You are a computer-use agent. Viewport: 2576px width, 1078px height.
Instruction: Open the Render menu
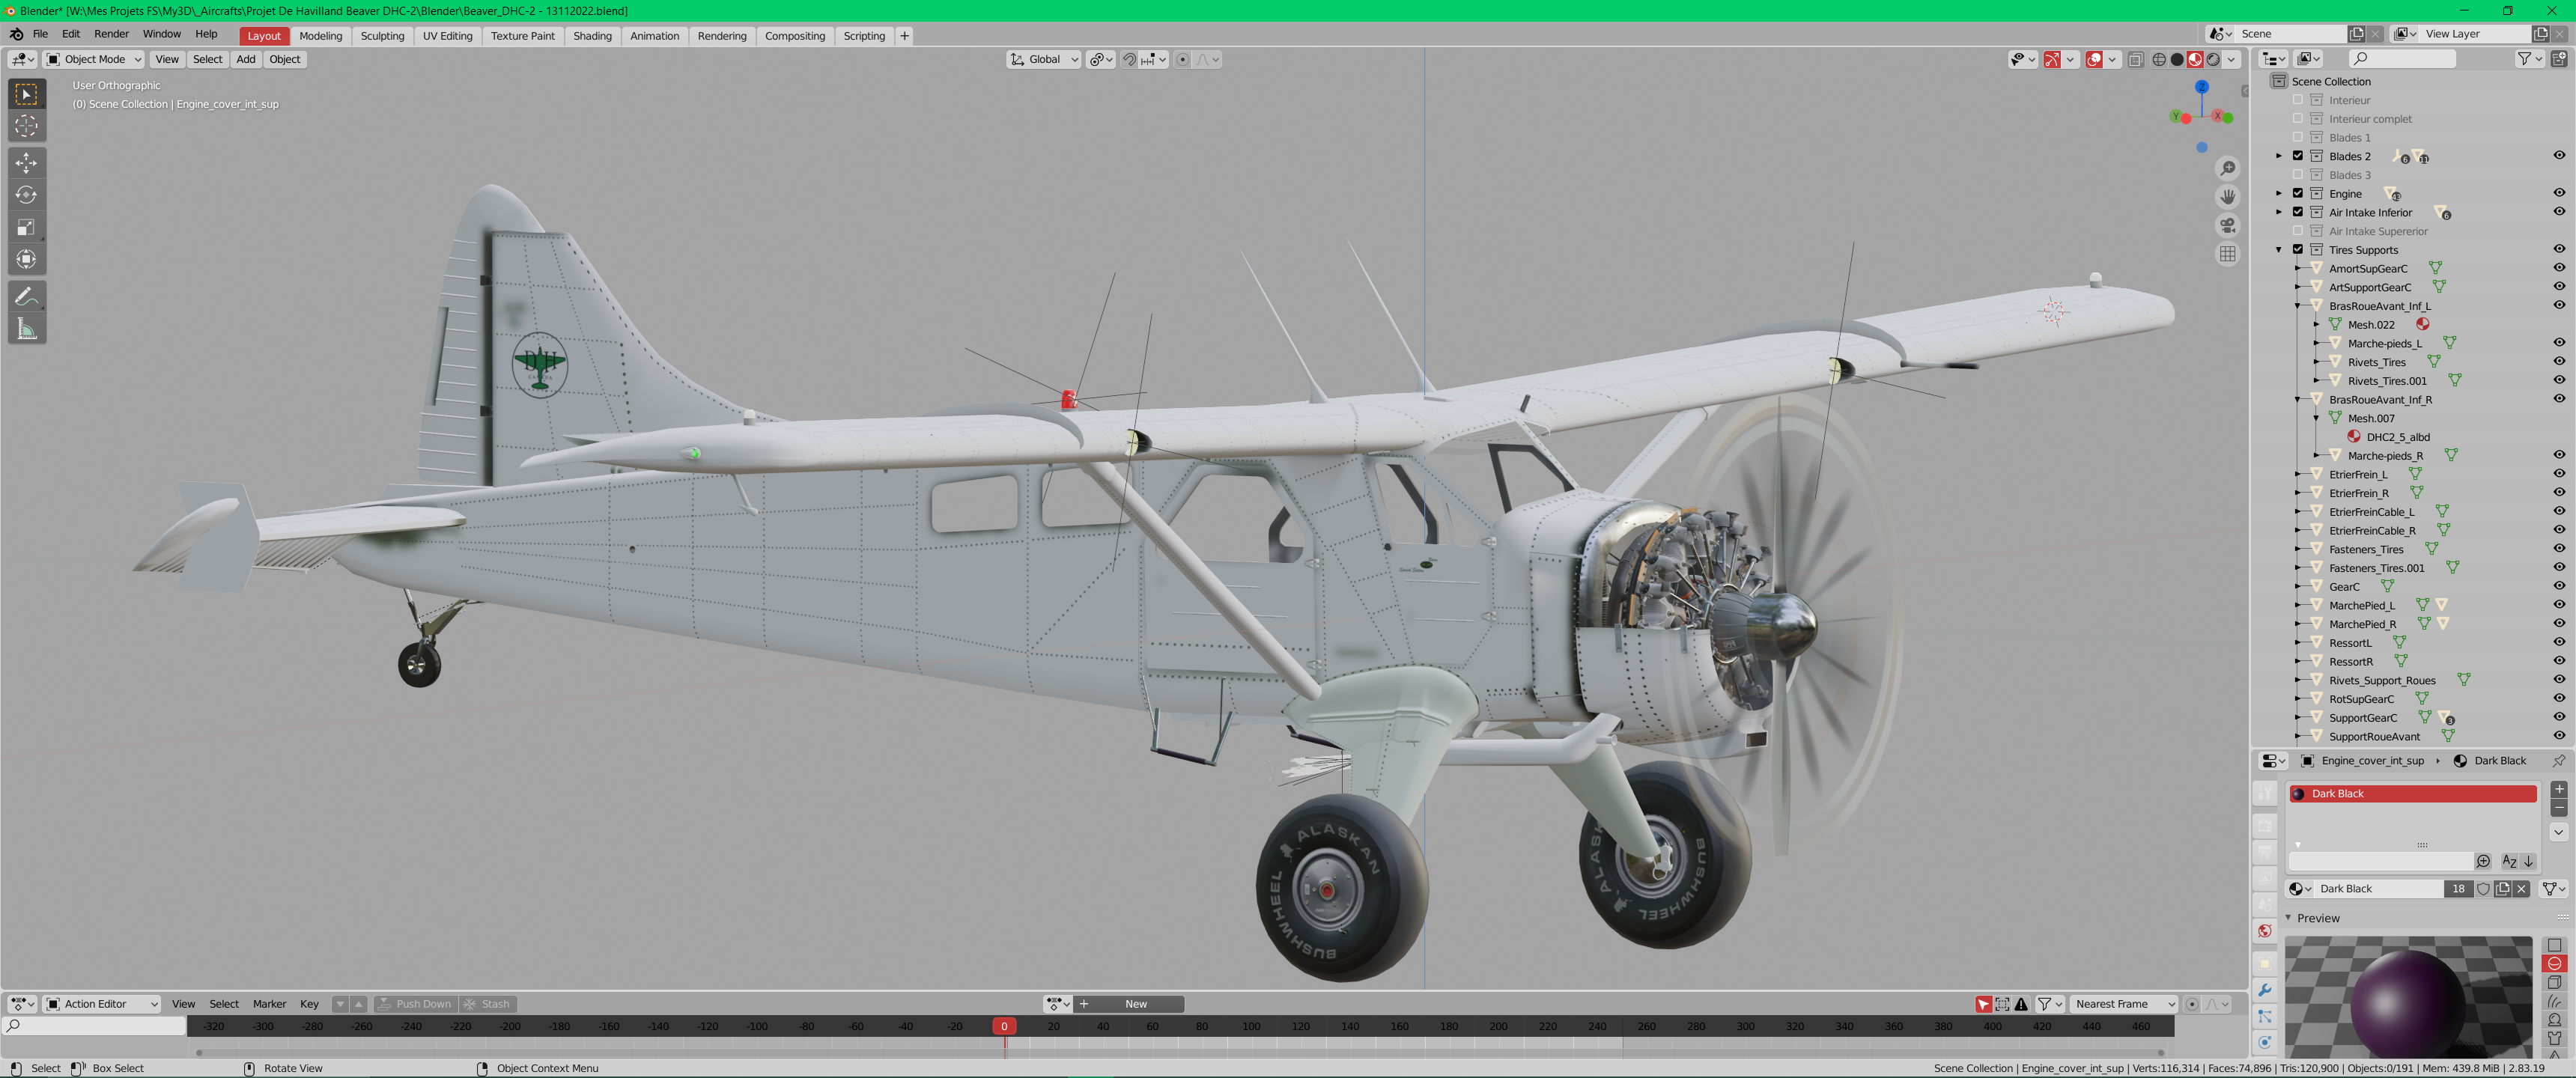coord(111,35)
